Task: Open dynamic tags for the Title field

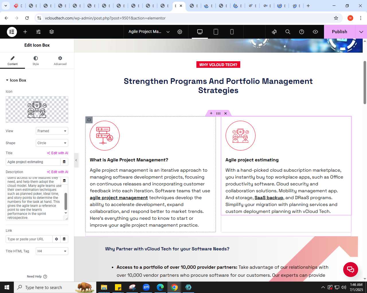Action: 64,162
